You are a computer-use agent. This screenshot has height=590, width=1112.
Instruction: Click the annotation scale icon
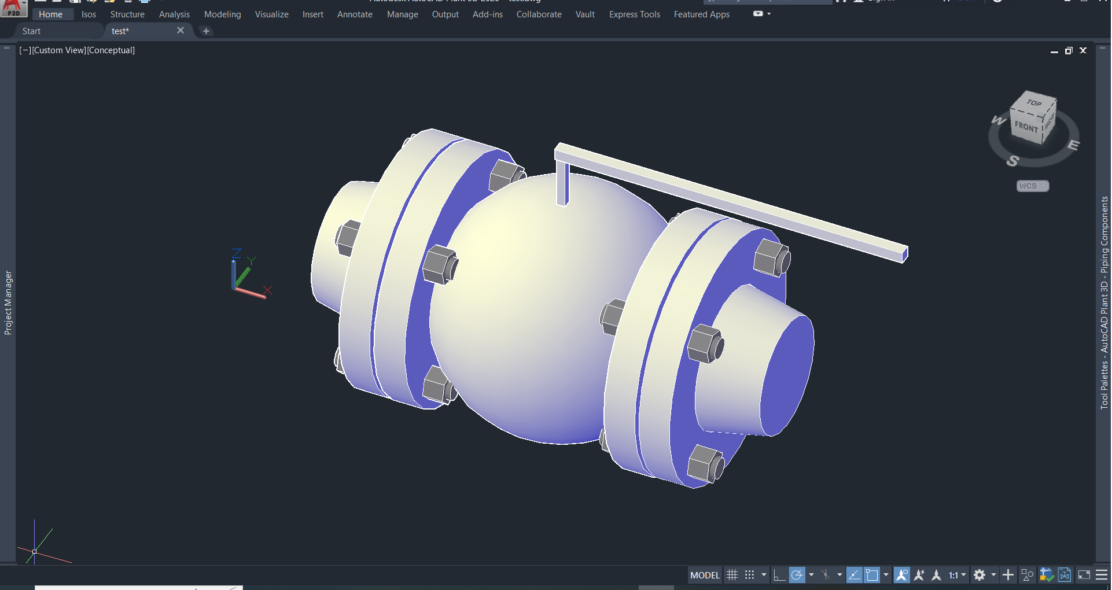point(936,575)
